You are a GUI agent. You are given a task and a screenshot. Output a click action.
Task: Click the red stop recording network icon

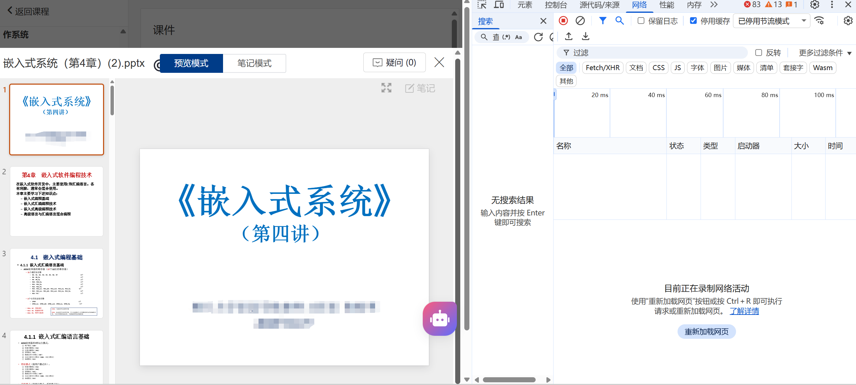(x=563, y=21)
